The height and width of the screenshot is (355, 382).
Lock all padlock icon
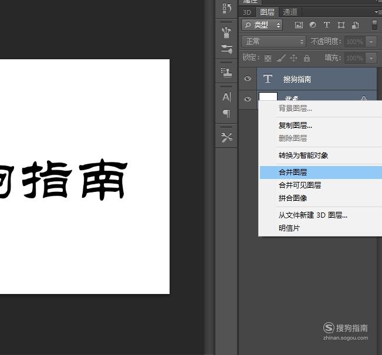click(307, 58)
